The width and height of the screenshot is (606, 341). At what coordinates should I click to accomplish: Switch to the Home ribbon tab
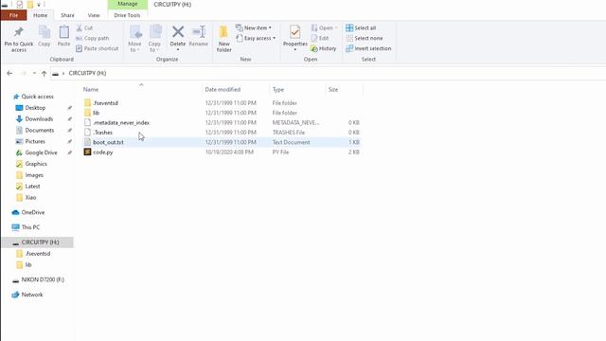tap(40, 15)
